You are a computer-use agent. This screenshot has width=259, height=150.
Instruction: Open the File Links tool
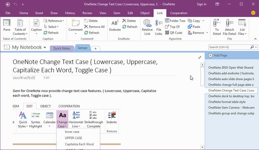(159, 25)
